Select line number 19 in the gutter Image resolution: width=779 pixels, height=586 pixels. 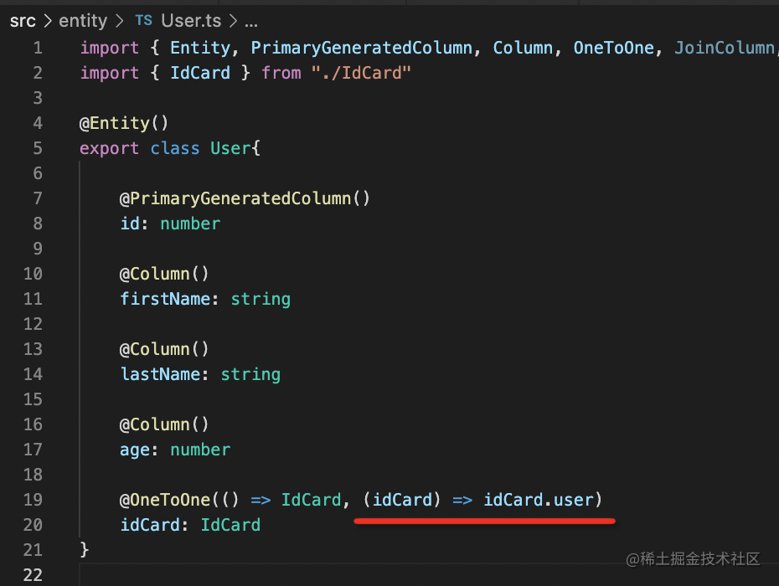coord(33,500)
